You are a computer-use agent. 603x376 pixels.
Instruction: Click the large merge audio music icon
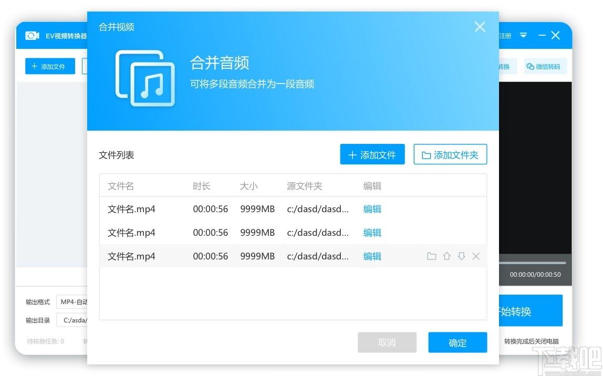point(145,78)
